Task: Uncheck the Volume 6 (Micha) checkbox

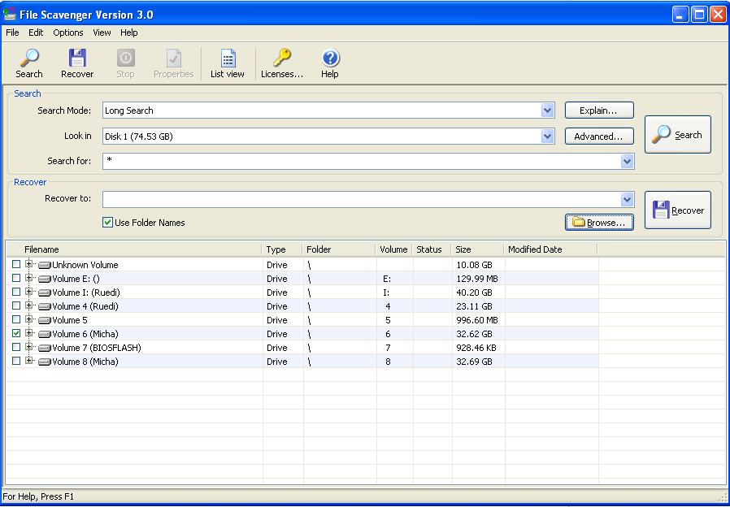Action: [x=16, y=333]
